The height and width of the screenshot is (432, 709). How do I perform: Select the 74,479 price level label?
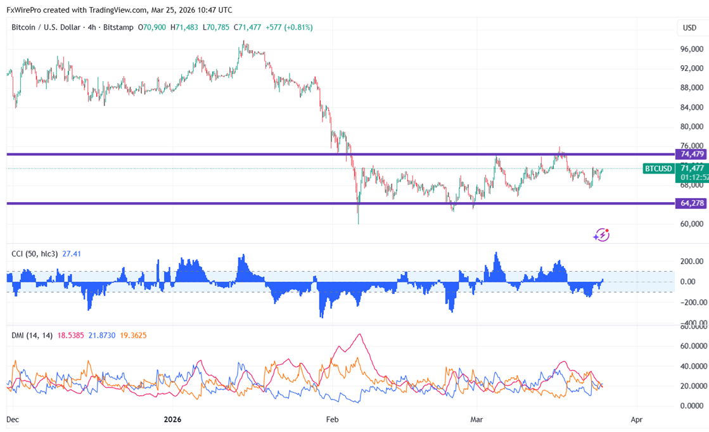tap(692, 154)
